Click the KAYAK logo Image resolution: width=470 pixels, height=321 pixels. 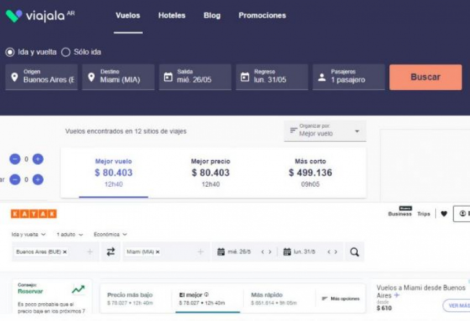point(34,214)
